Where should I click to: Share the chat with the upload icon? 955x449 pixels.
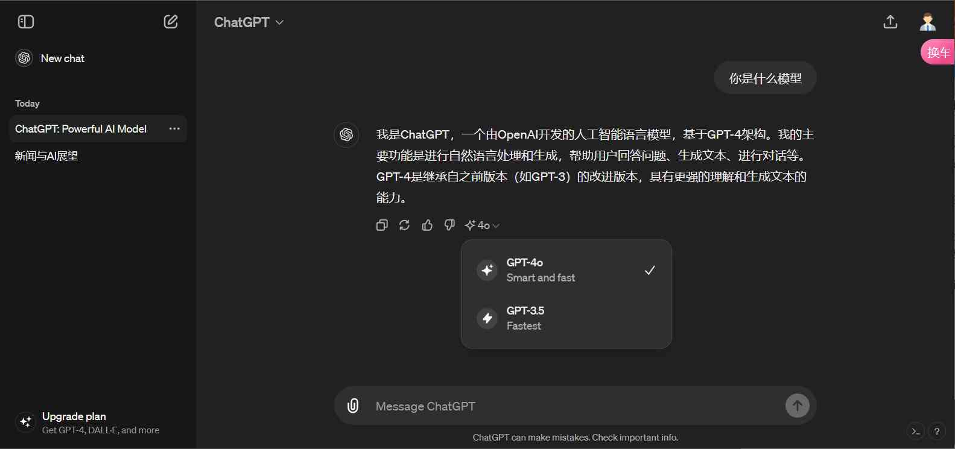click(x=890, y=22)
